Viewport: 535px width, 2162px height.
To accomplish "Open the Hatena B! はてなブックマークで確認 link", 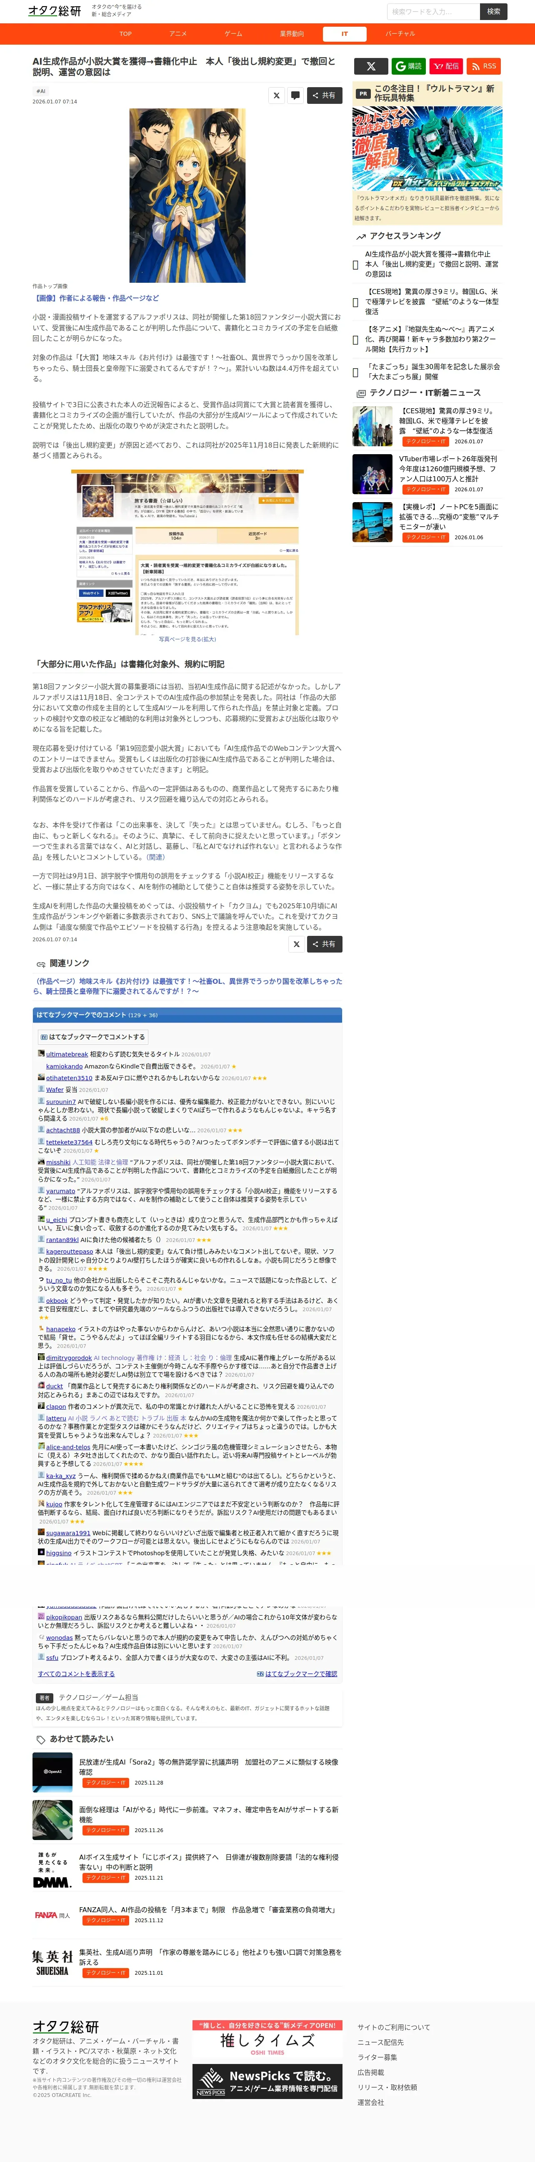I will (297, 1674).
